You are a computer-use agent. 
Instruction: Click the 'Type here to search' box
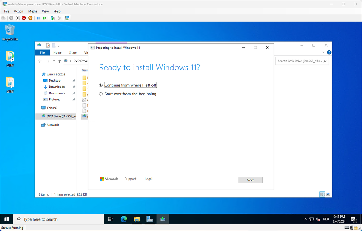58,219
